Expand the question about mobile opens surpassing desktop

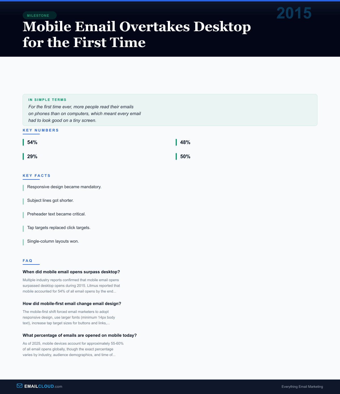(71, 272)
